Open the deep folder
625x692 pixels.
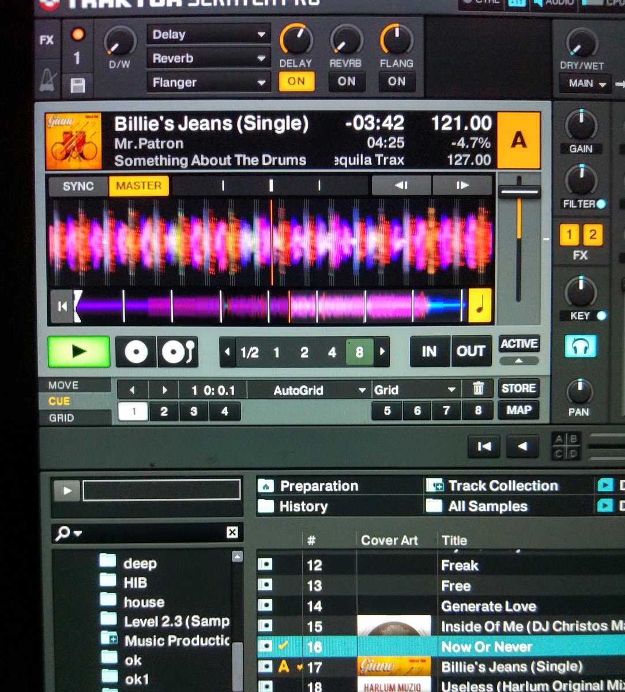(140, 563)
